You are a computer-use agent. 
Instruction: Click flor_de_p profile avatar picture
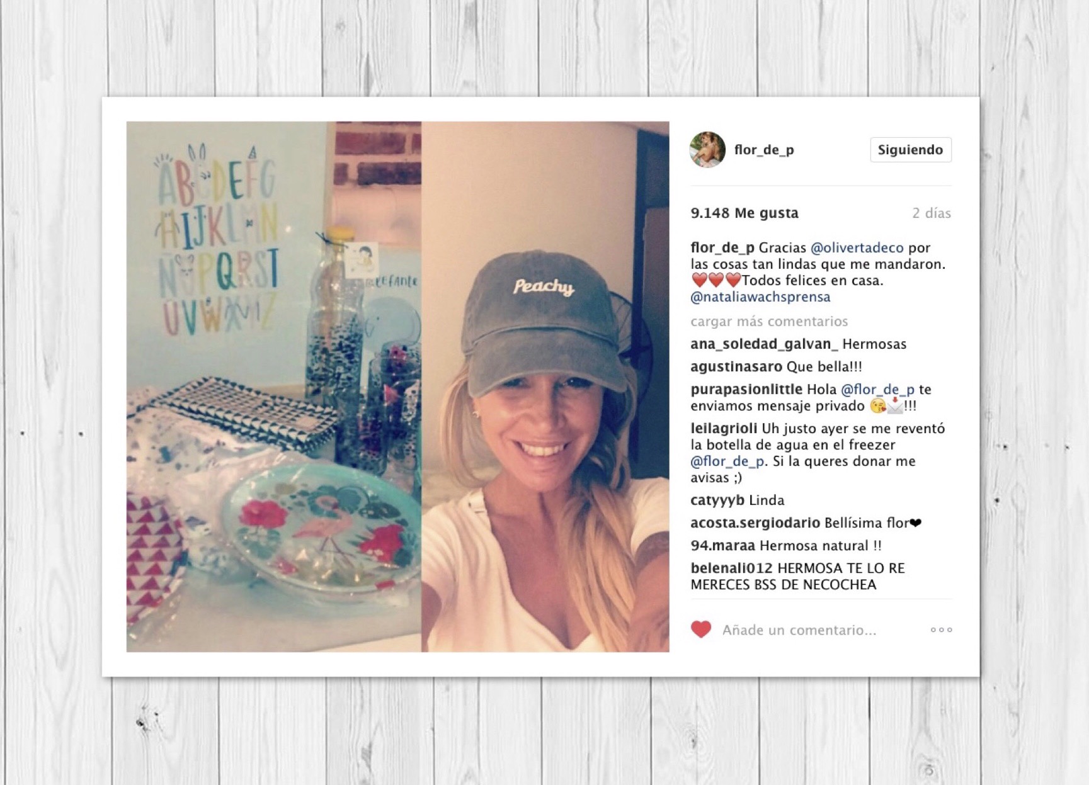point(708,150)
